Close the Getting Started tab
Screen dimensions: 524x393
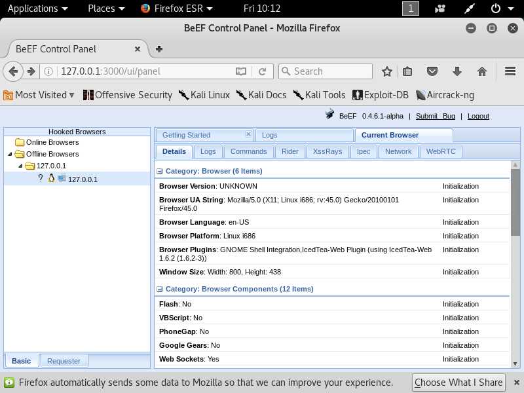[248, 134]
